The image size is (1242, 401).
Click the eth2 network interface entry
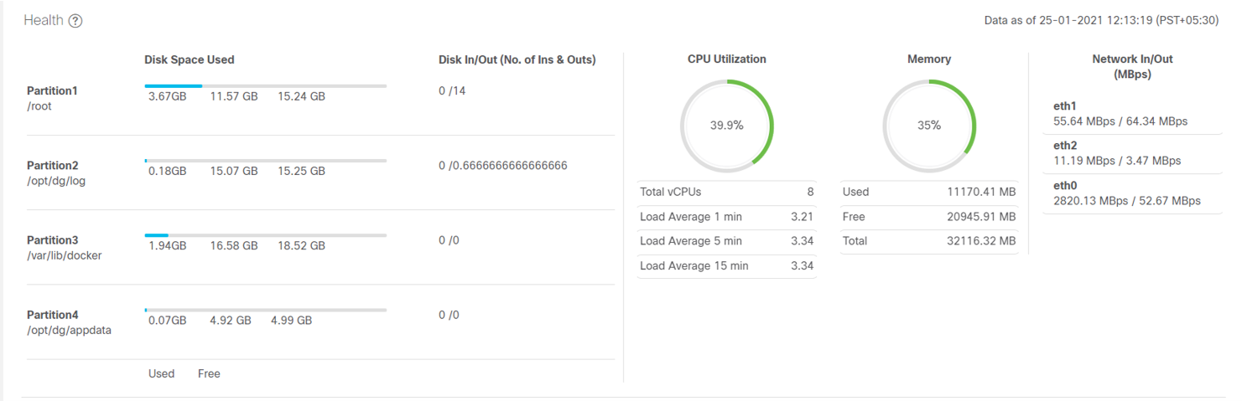1132,153
